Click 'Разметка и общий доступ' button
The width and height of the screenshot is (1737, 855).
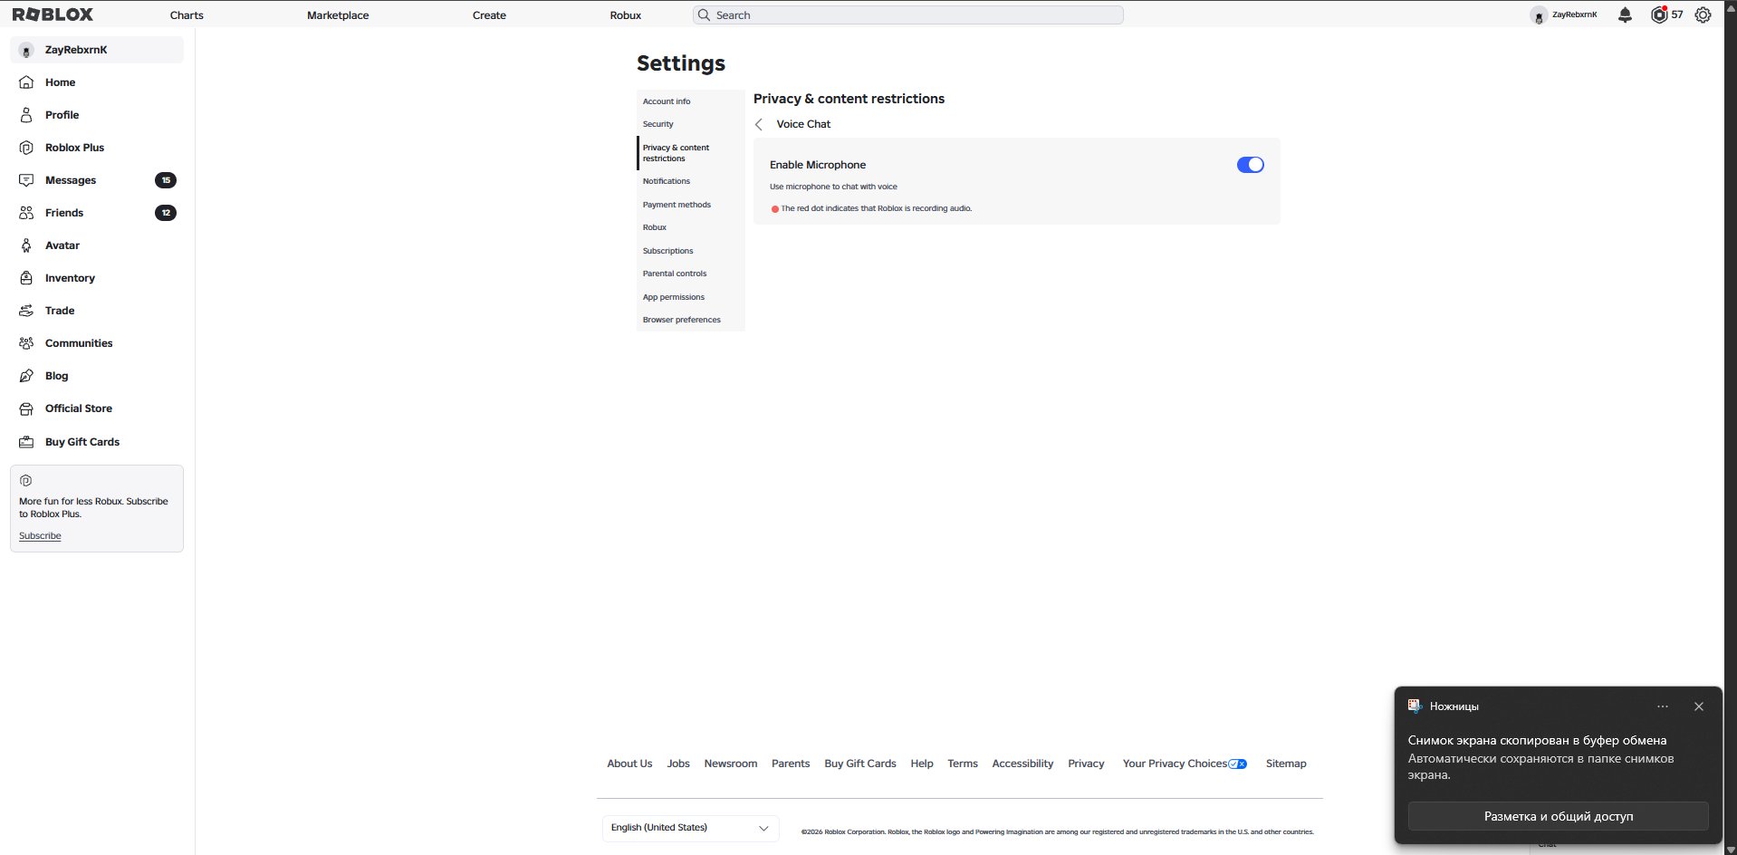1558,816
